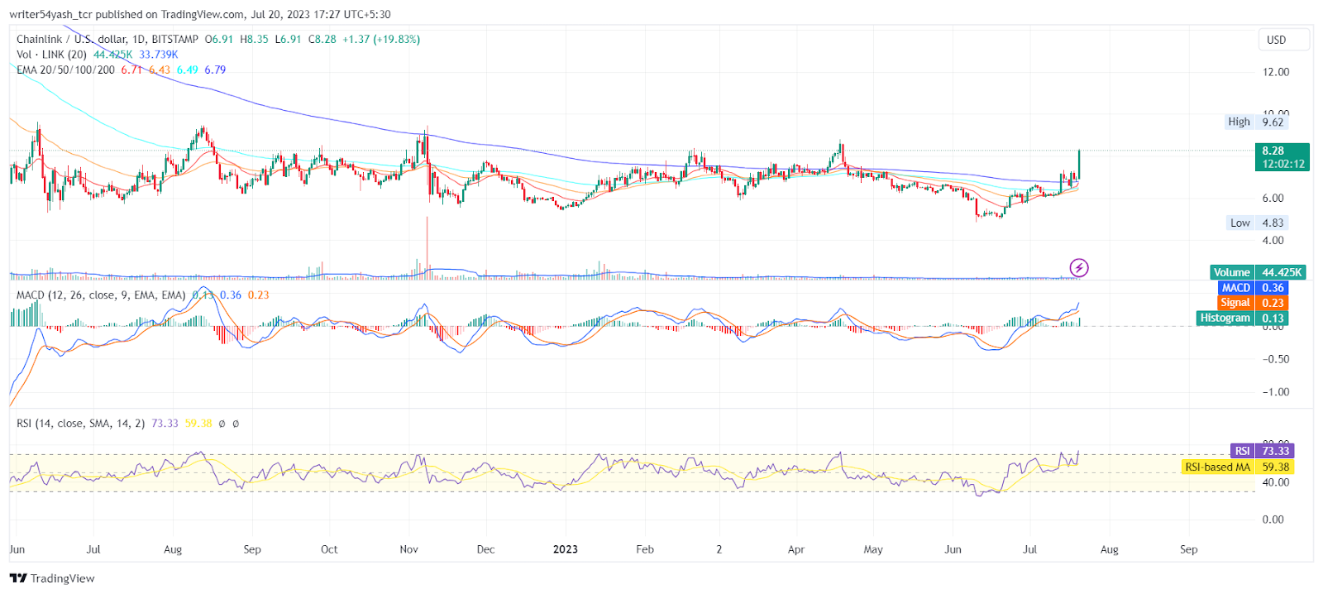1323x594 pixels.
Task: Click the Volume 44.425K axis label
Action: click(1259, 272)
